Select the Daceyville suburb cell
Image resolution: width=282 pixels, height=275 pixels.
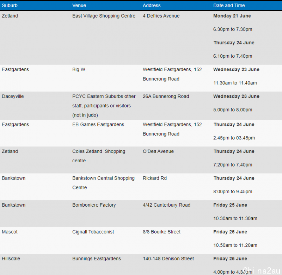coord(13,96)
